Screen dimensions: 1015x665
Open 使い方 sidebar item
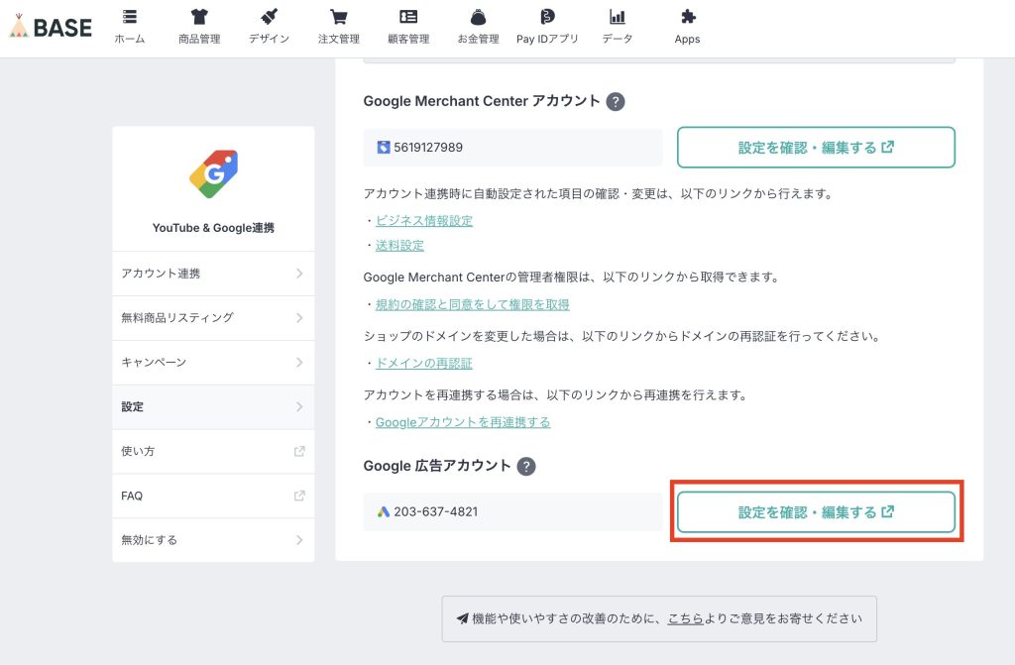coord(214,451)
